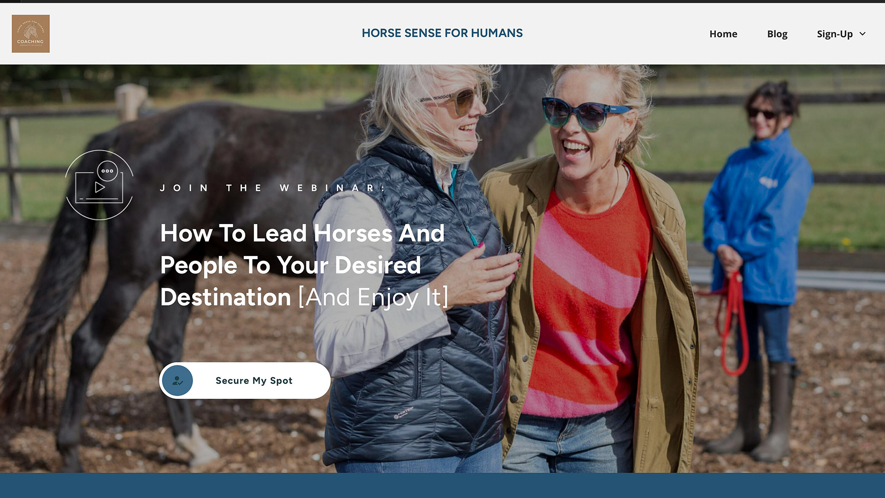
Task: Click the user checkmark icon in button
Action: coord(177,381)
